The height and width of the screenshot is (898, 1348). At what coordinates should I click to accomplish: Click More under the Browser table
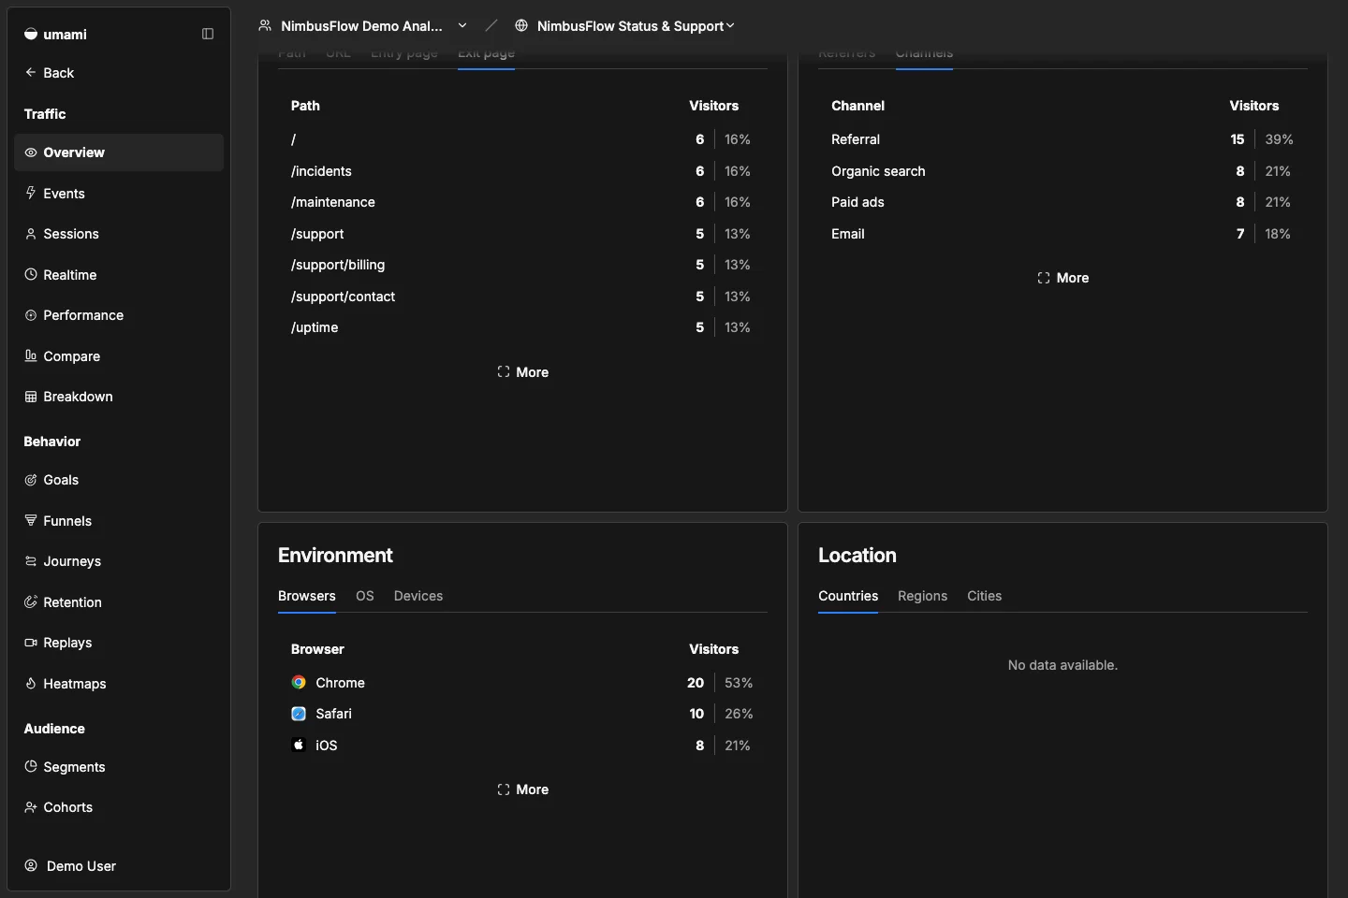pos(522,789)
